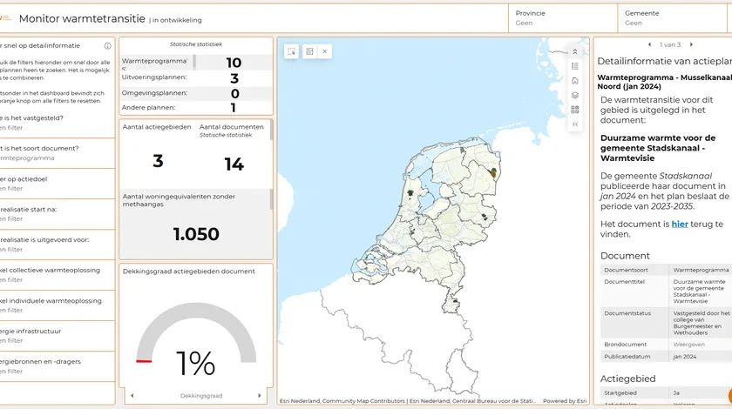Click the 'Aantal documenten' value 14

tap(234, 164)
